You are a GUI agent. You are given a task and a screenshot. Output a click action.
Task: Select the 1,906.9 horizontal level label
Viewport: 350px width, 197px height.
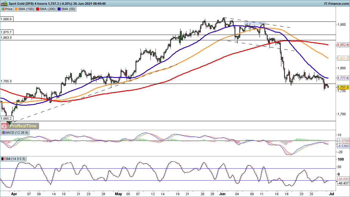click(x=6, y=19)
